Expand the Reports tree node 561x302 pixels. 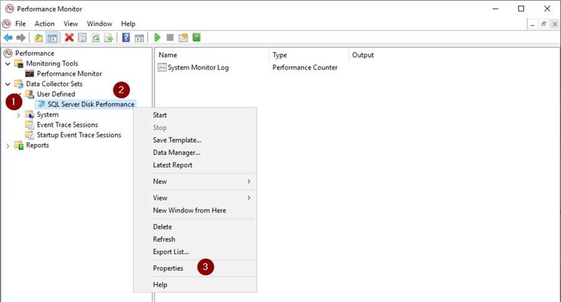[x=8, y=145]
